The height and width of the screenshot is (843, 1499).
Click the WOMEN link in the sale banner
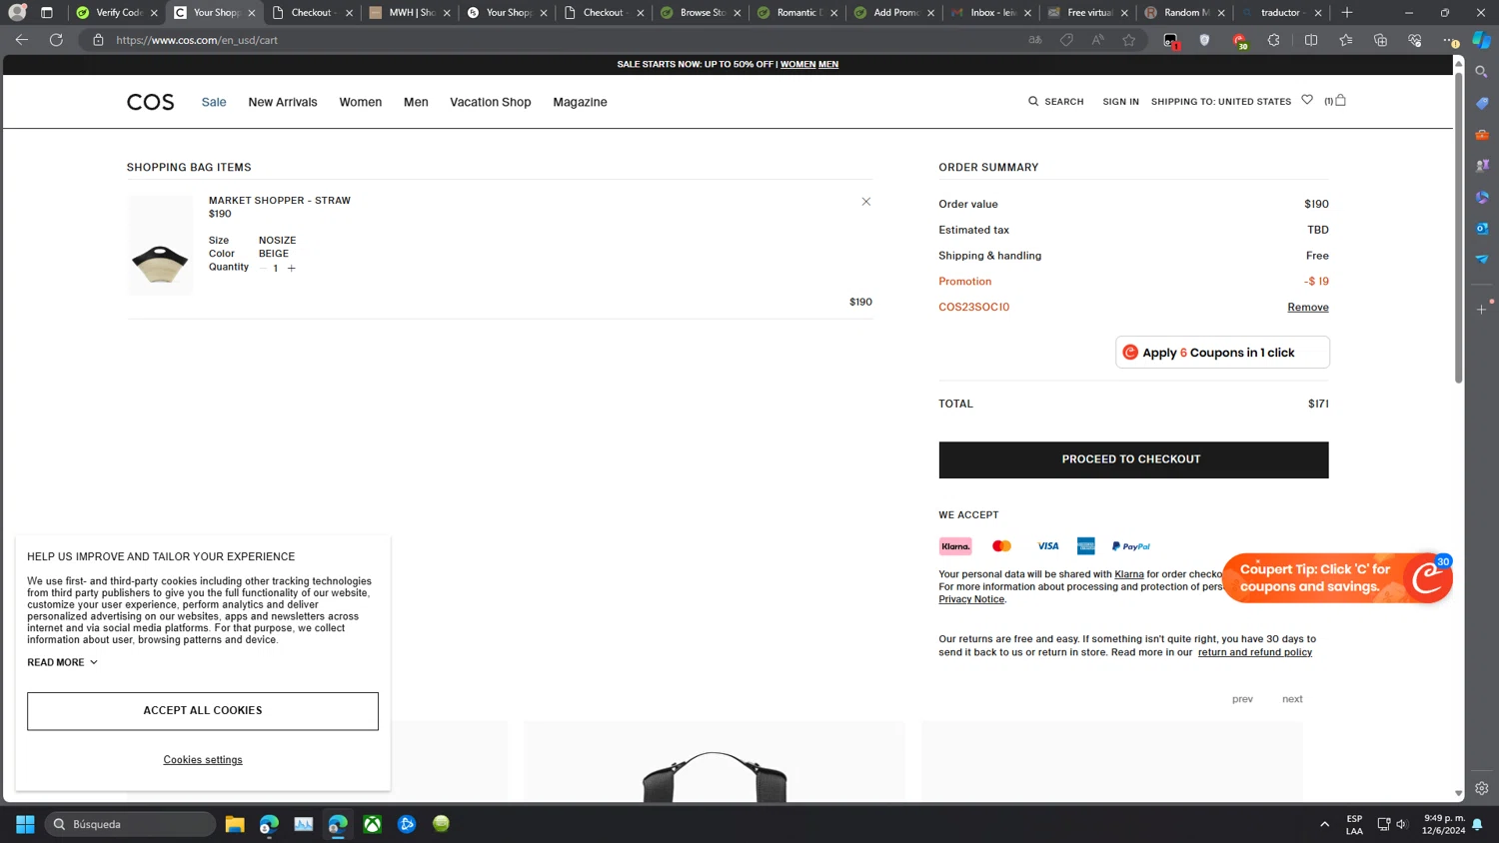point(797,64)
